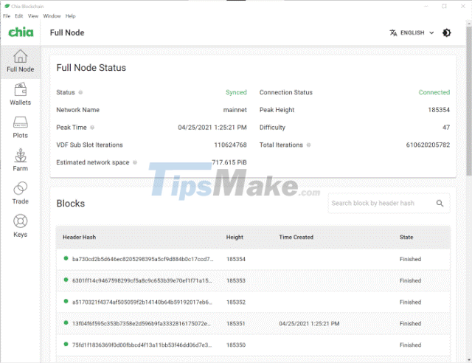Image resolution: width=472 pixels, height=363 pixels.
Task: Open the Trade section
Action: point(20,193)
